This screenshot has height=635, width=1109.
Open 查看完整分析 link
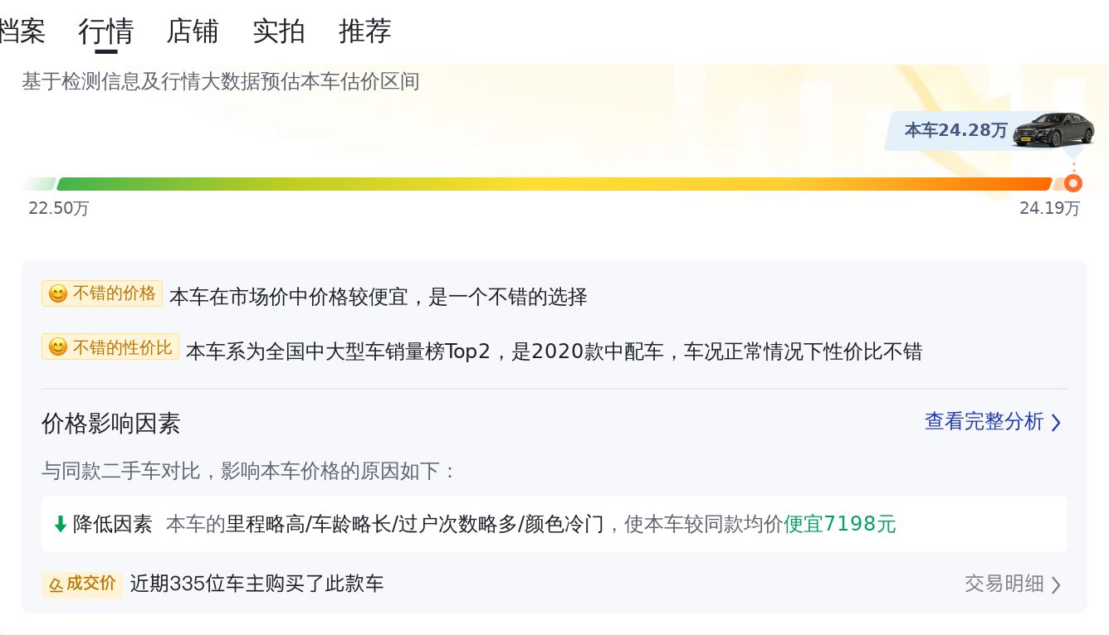coord(984,422)
